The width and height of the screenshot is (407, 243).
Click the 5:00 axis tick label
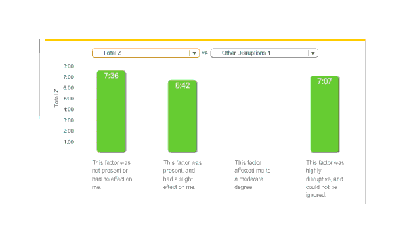click(68, 99)
